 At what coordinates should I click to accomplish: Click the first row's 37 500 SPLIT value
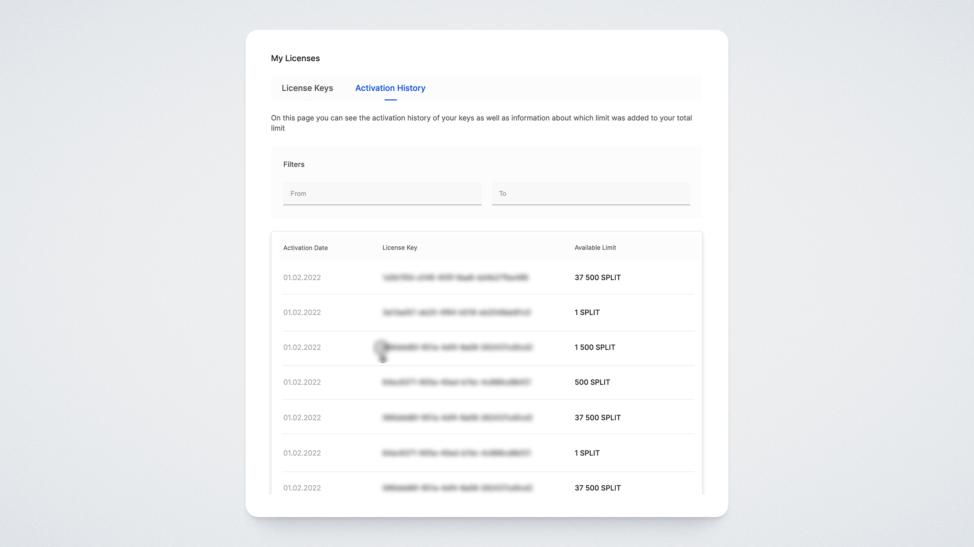pyautogui.click(x=597, y=278)
